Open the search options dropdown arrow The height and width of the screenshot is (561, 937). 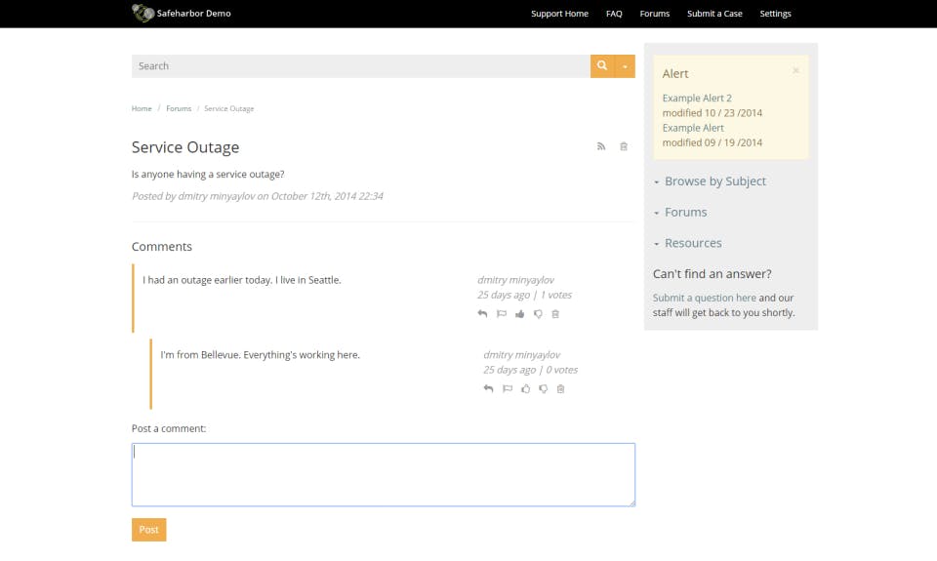[625, 66]
